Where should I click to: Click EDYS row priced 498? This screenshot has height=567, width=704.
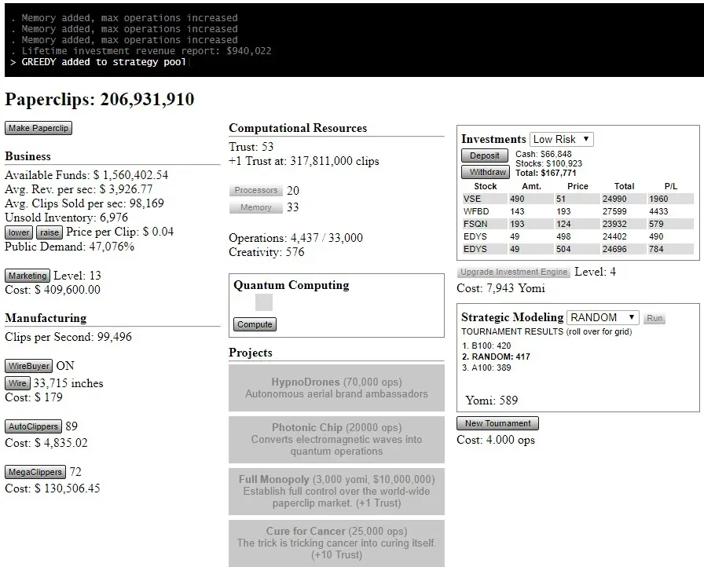[577, 236]
